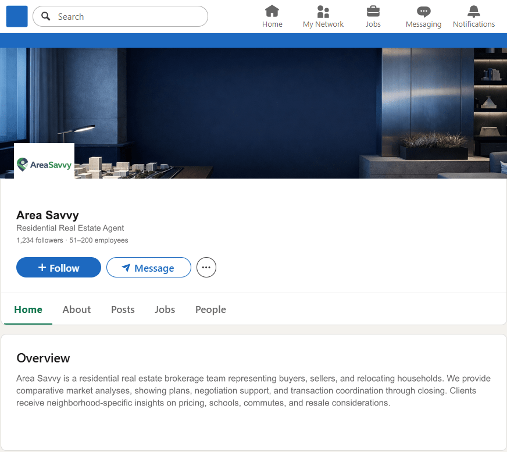The width and height of the screenshot is (507, 452).
Task: Switch to the About tab
Action: (x=77, y=309)
